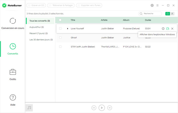This screenshot has height=113, width=178.
Task: Click the Titre column header
Action: pos(73,20)
